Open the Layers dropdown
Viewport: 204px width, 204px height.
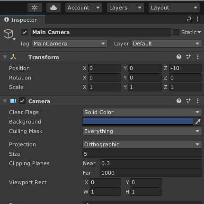coord(125,8)
